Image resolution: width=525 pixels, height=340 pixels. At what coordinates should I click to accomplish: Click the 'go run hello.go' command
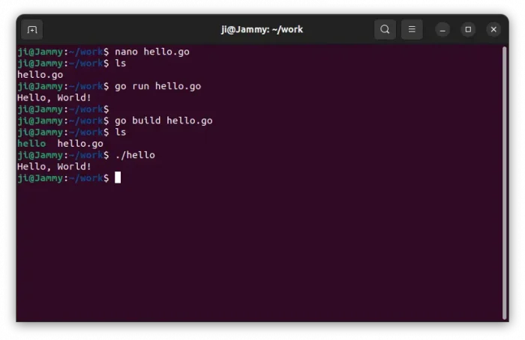pyautogui.click(x=157, y=86)
